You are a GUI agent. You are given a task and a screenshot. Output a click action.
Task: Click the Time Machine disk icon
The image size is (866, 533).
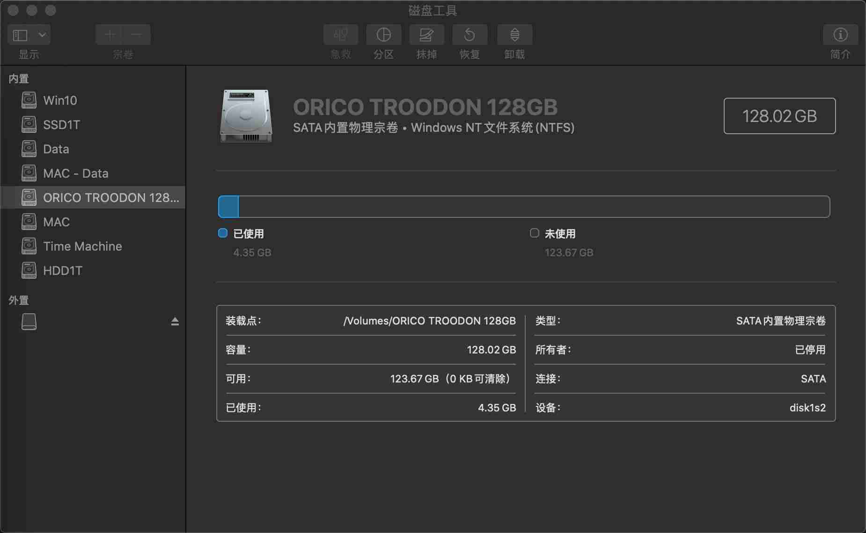pyautogui.click(x=29, y=246)
